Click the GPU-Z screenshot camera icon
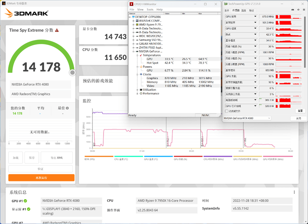Viewport: 308px width, 224px height. pos(293,10)
